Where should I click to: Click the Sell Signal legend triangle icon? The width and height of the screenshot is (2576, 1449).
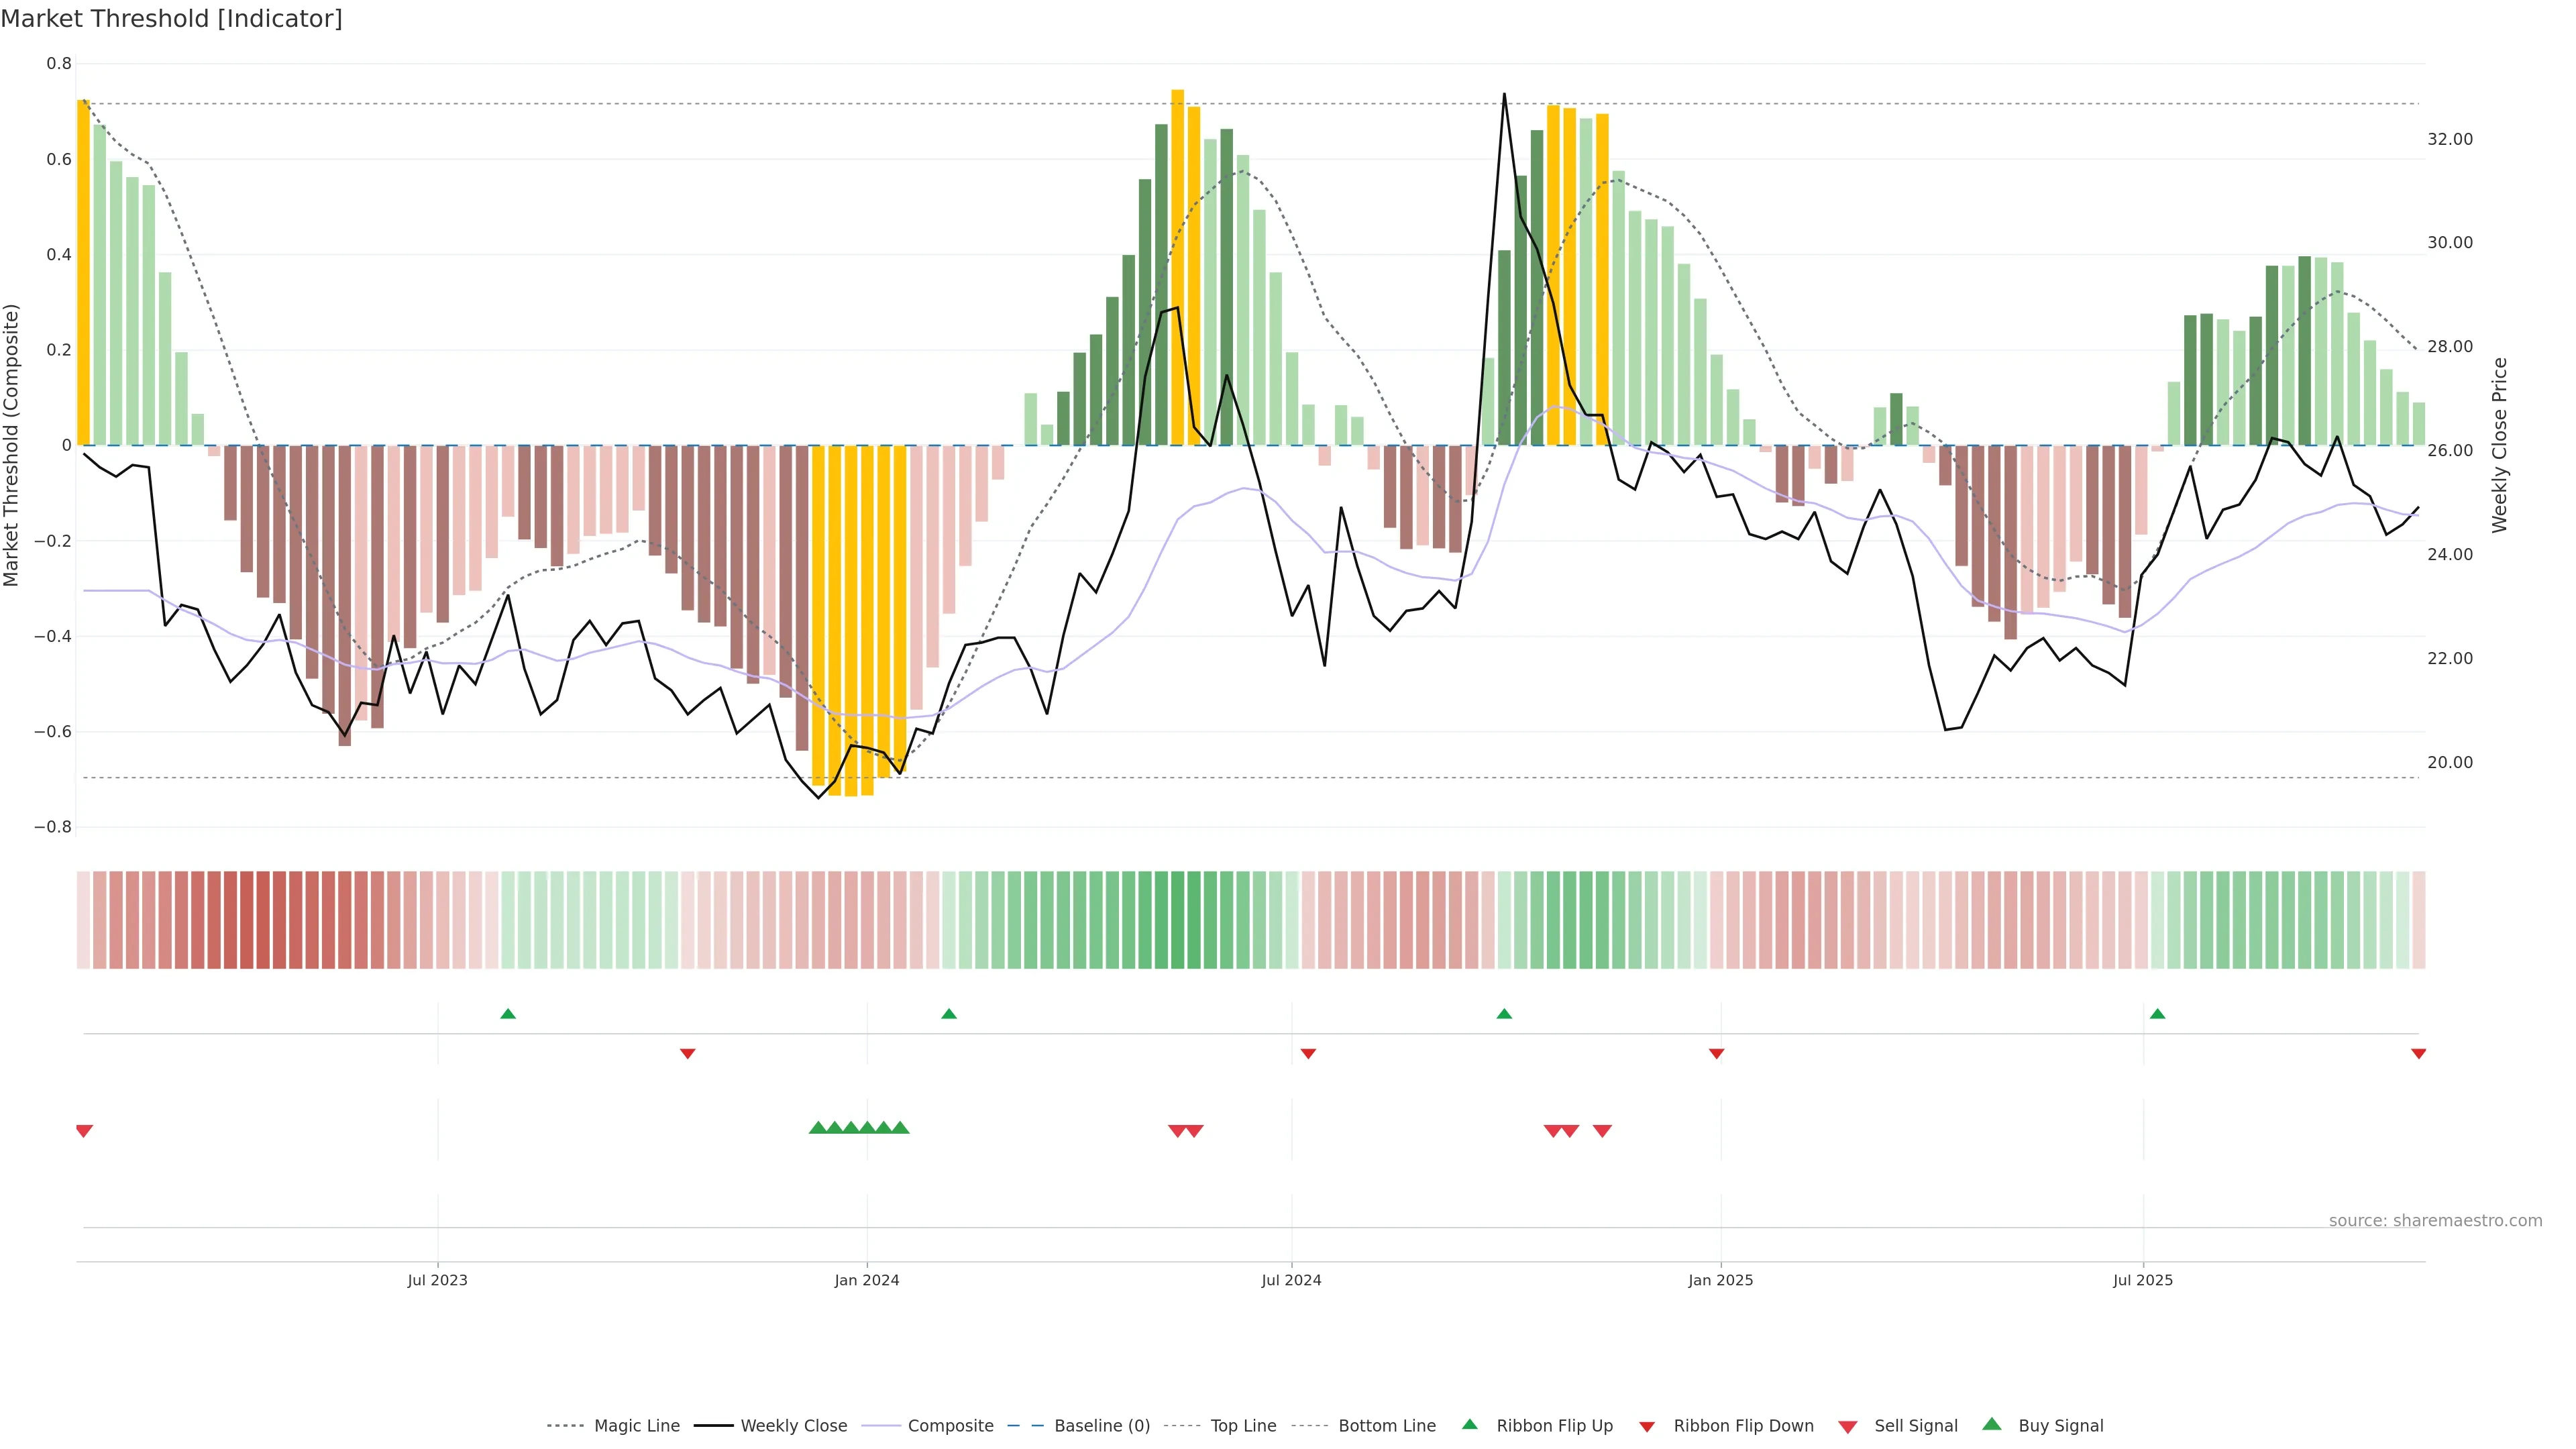1847,1427
